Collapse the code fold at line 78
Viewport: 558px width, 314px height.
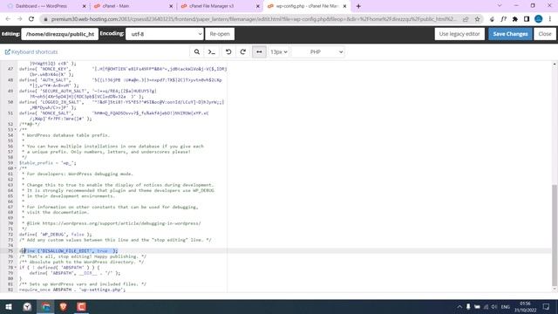[x=15, y=268]
